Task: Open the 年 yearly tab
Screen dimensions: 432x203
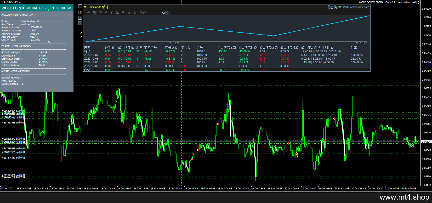Action: [117, 13]
